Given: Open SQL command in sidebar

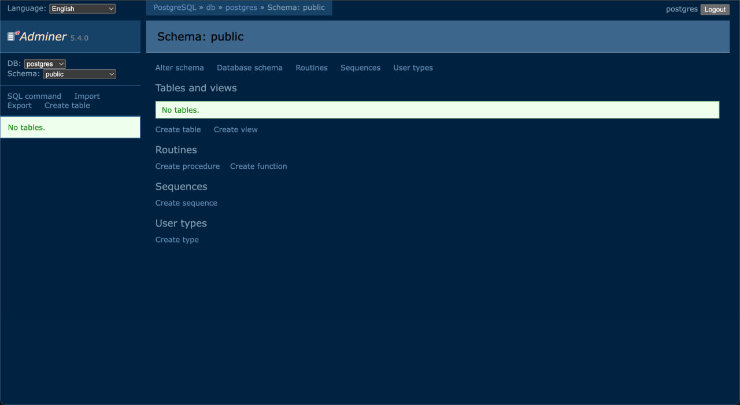Looking at the screenshot, I should [x=34, y=96].
